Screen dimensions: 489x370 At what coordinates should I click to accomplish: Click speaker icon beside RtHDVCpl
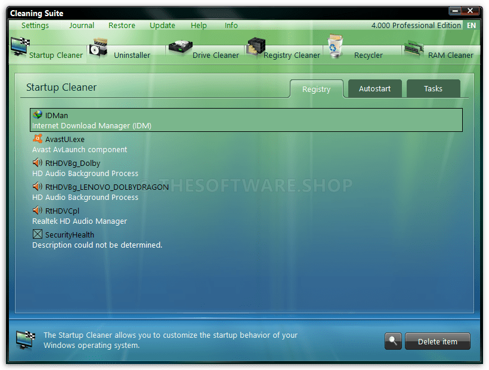[x=38, y=210]
